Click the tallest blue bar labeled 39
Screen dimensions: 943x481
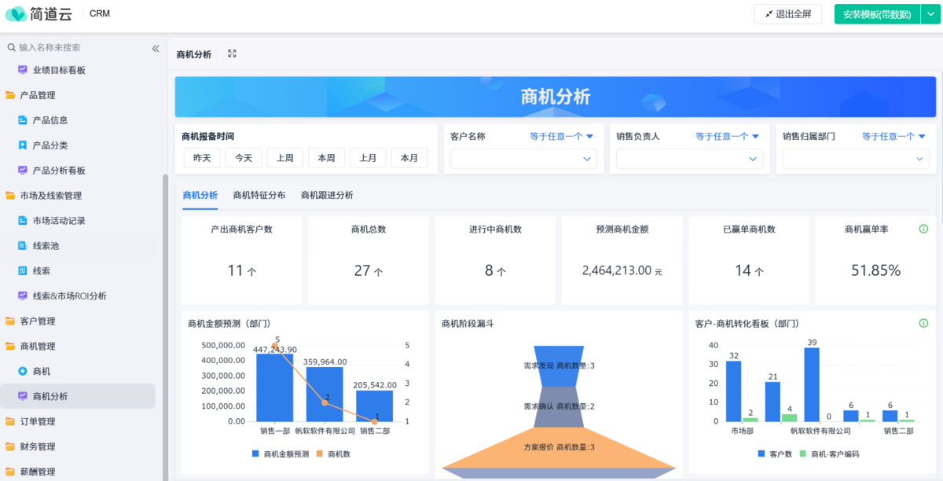click(812, 384)
